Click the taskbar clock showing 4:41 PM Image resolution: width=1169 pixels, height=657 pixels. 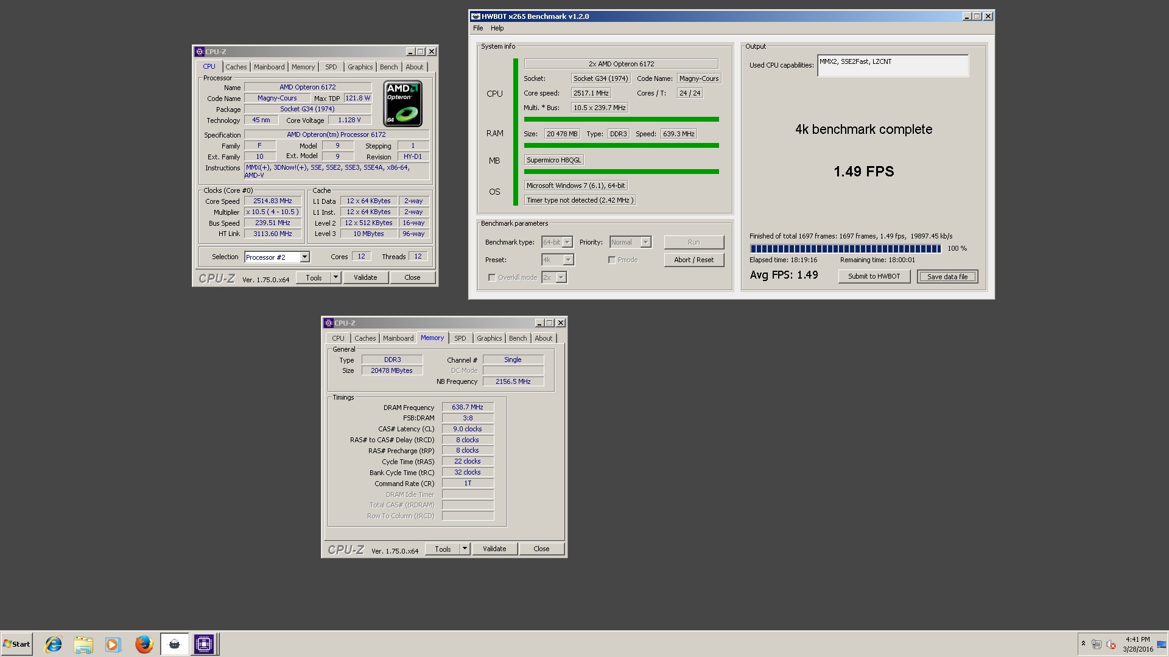pyautogui.click(x=1138, y=644)
